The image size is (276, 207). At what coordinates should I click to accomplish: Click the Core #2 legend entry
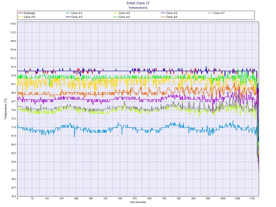[x=74, y=17]
